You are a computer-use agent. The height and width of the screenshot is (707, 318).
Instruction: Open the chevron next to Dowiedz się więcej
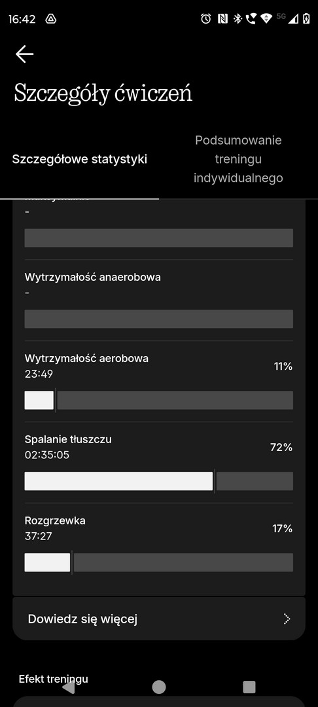(x=287, y=619)
